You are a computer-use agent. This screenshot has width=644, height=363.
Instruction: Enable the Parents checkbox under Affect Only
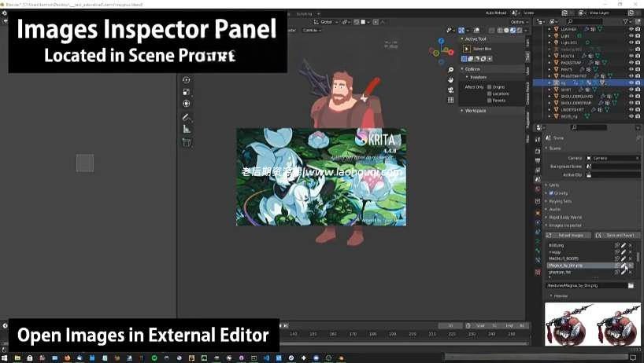[489, 101]
